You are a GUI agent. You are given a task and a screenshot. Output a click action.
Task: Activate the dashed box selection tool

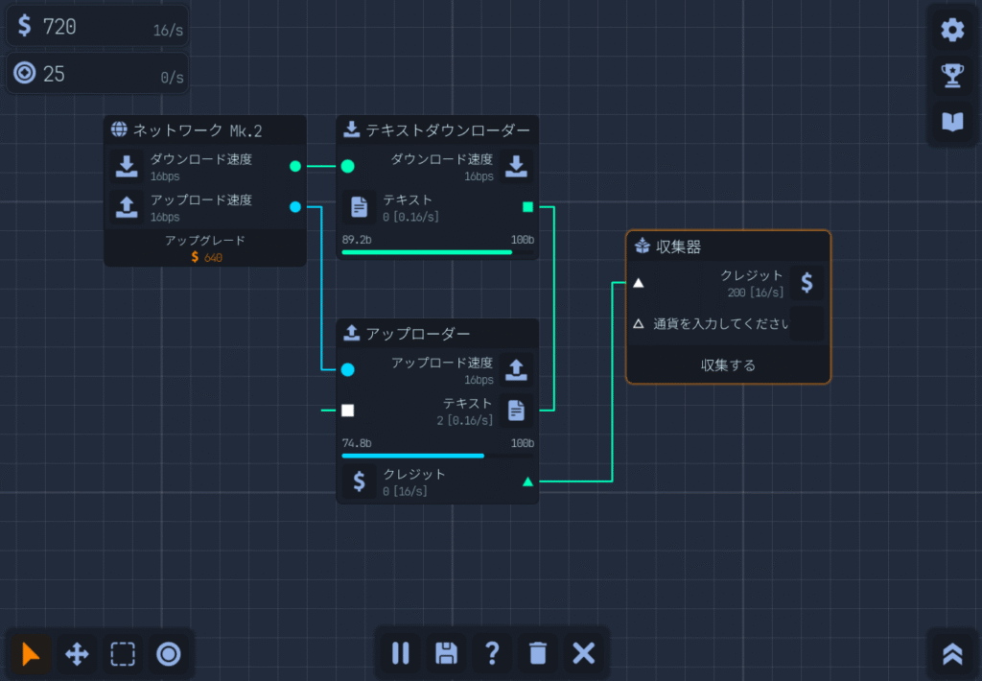(123, 654)
